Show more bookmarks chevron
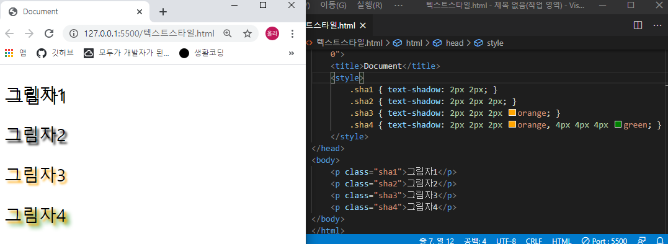This screenshot has width=668, height=244. [292, 53]
